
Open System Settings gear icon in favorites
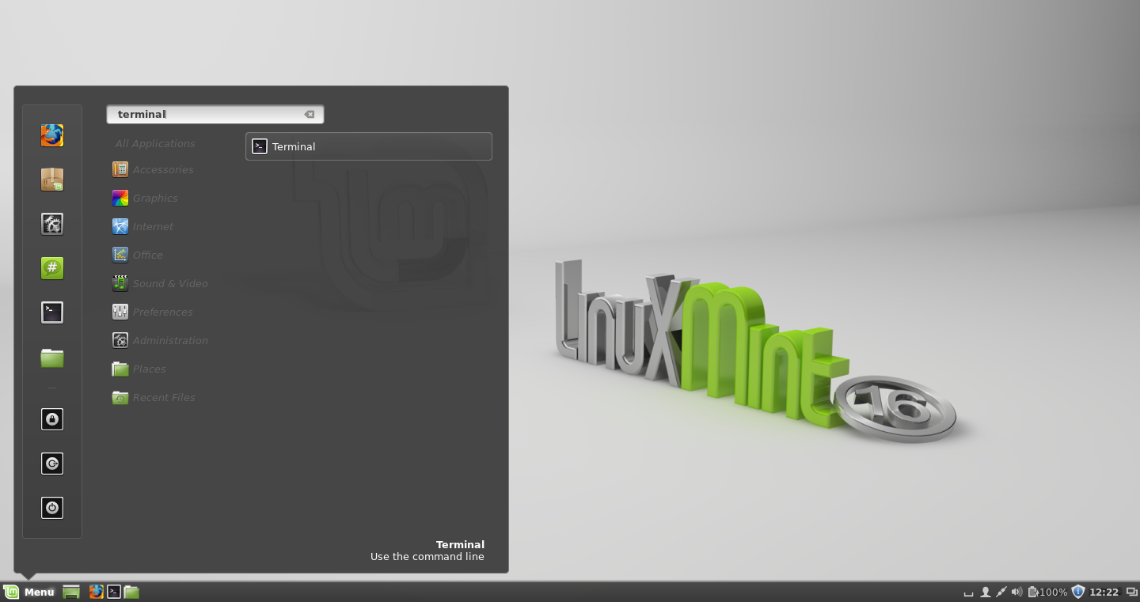52,224
